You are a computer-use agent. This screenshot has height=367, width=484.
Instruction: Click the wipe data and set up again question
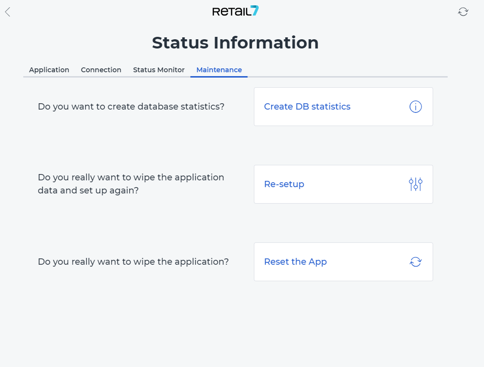(131, 184)
